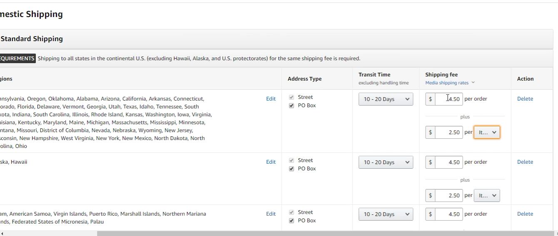Delete the Alaska, Hawaii shipping rule
This screenshot has width=558, height=236.
tap(525, 162)
